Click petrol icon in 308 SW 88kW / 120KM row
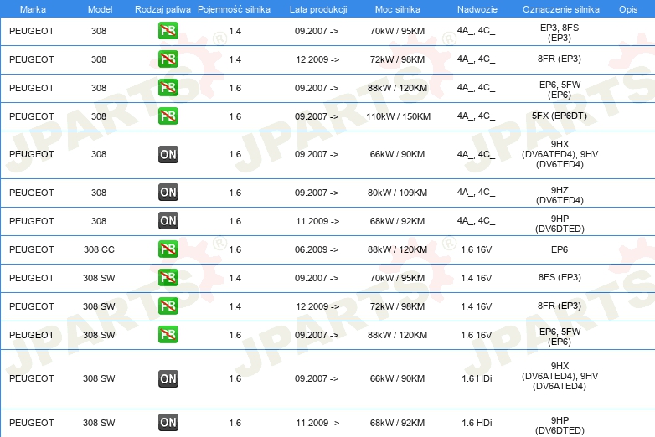Viewport: 655px width, 437px height. pos(168,335)
